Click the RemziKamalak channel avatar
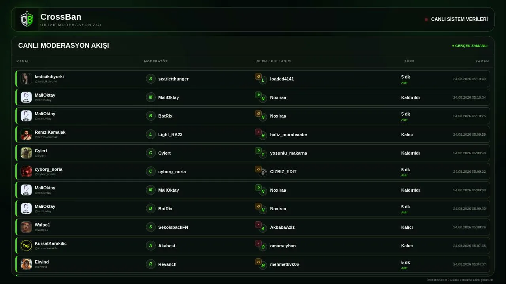506x284 pixels. coord(26,134)
